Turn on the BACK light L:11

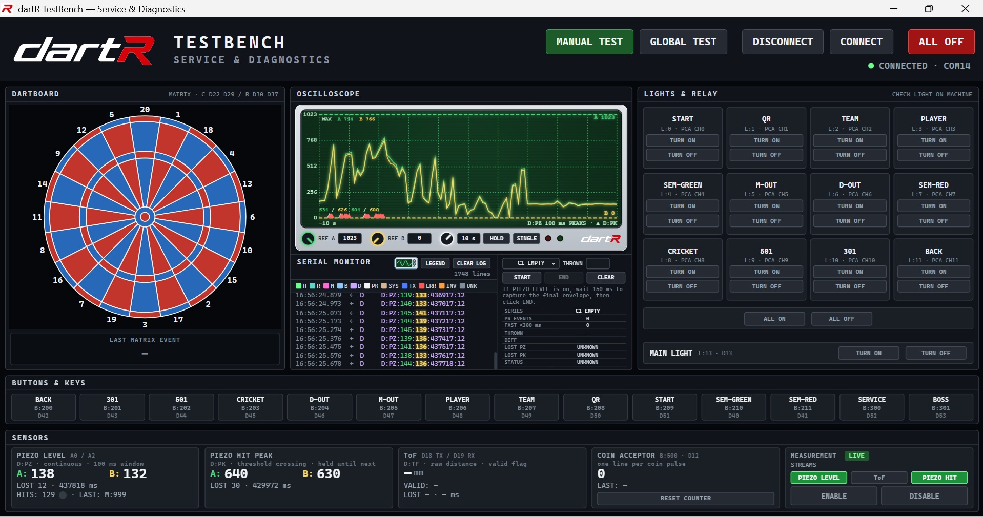click(x=934, y=272)
